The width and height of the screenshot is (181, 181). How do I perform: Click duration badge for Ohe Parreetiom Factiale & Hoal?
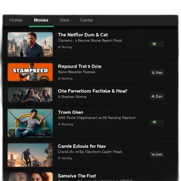click(x=157, y=97)
